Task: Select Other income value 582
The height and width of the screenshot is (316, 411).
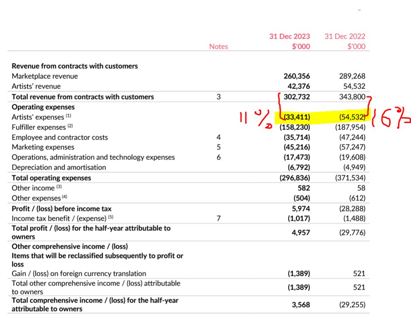Action: 304,188
